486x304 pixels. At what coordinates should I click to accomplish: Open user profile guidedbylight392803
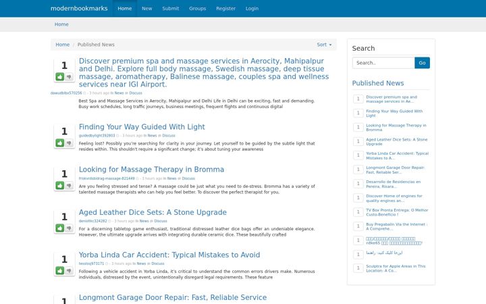click(x=97, y=136)
